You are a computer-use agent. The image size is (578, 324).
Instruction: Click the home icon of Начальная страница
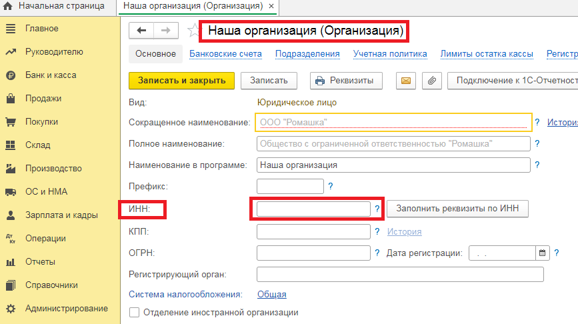click(7, 6)
